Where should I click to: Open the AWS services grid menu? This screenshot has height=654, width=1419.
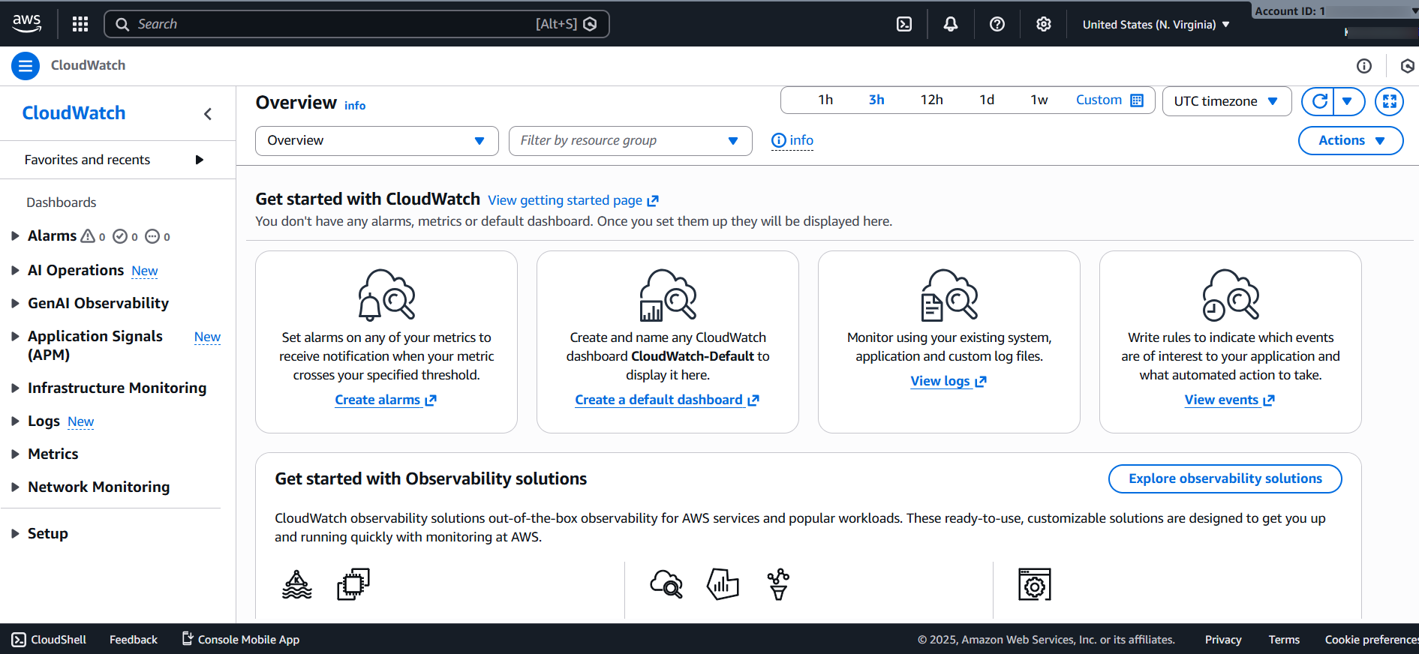click(80, 24)
